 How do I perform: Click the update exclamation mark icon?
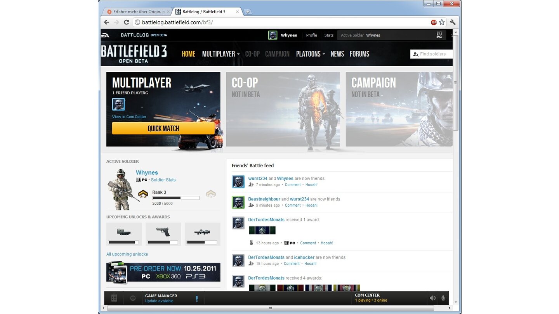tap(197, 298)
